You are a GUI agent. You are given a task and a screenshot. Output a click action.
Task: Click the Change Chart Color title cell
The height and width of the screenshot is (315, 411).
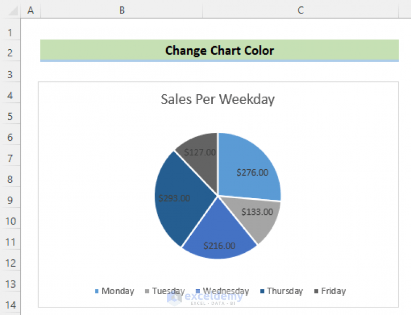coord(219,50)
